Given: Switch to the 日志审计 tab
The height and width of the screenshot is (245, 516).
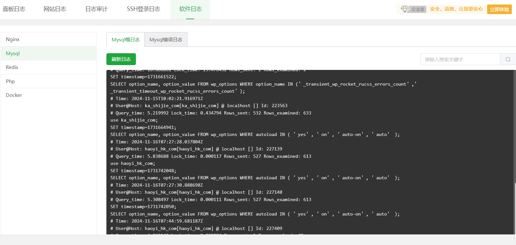Looking at the screenshot, I should (96, 9).
